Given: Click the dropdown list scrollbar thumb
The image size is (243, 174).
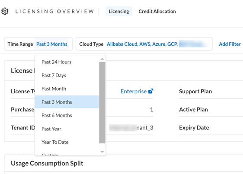Looking at the screenshot, I should tap(102, 103).
